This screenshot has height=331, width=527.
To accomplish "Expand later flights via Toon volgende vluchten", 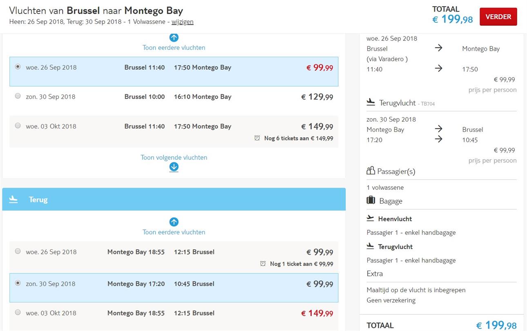I will click(174, 158).
